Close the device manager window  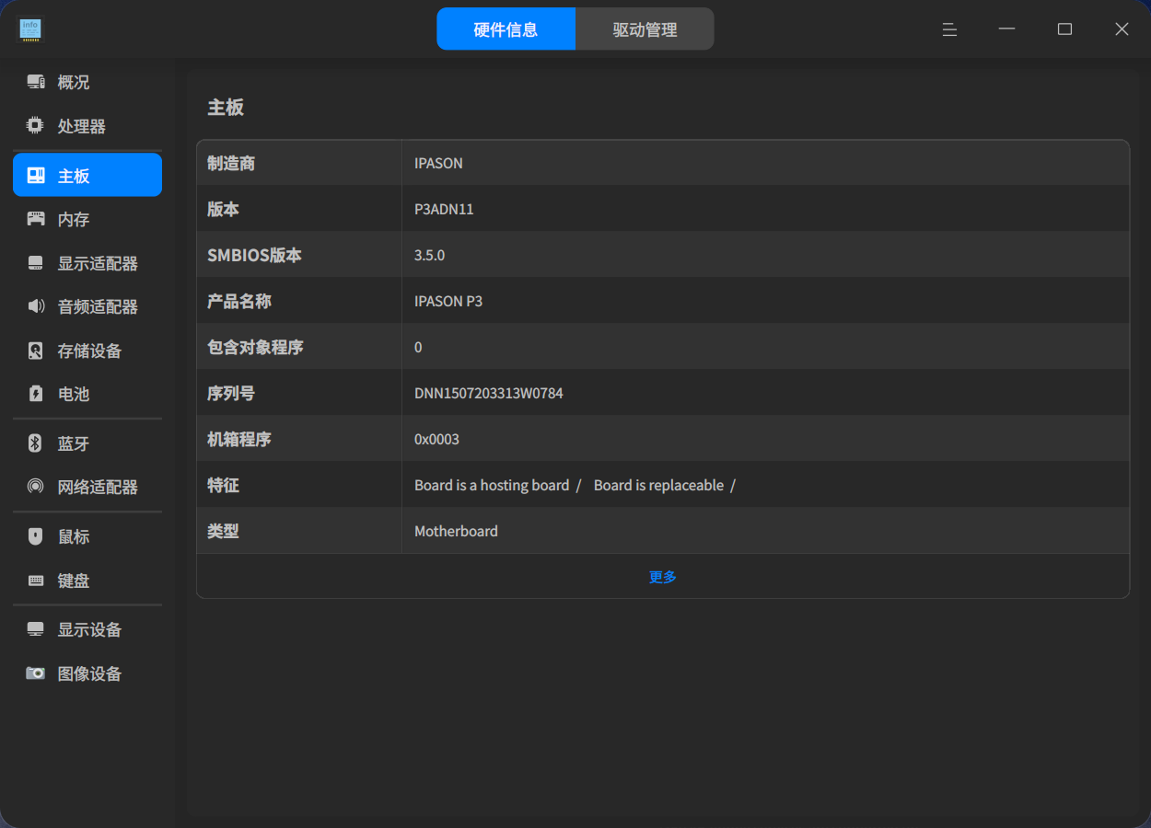coord(1122,29)
